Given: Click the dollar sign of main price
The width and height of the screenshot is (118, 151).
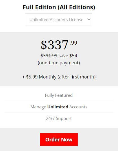Looking at the screenshot, I should point(44,45).
